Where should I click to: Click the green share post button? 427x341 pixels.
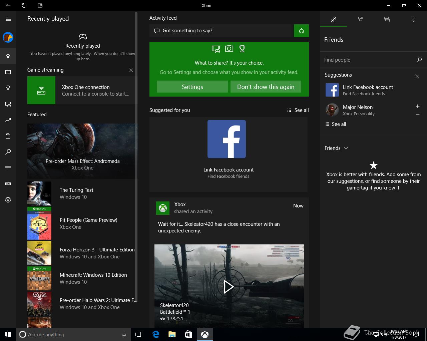[301, 31]
